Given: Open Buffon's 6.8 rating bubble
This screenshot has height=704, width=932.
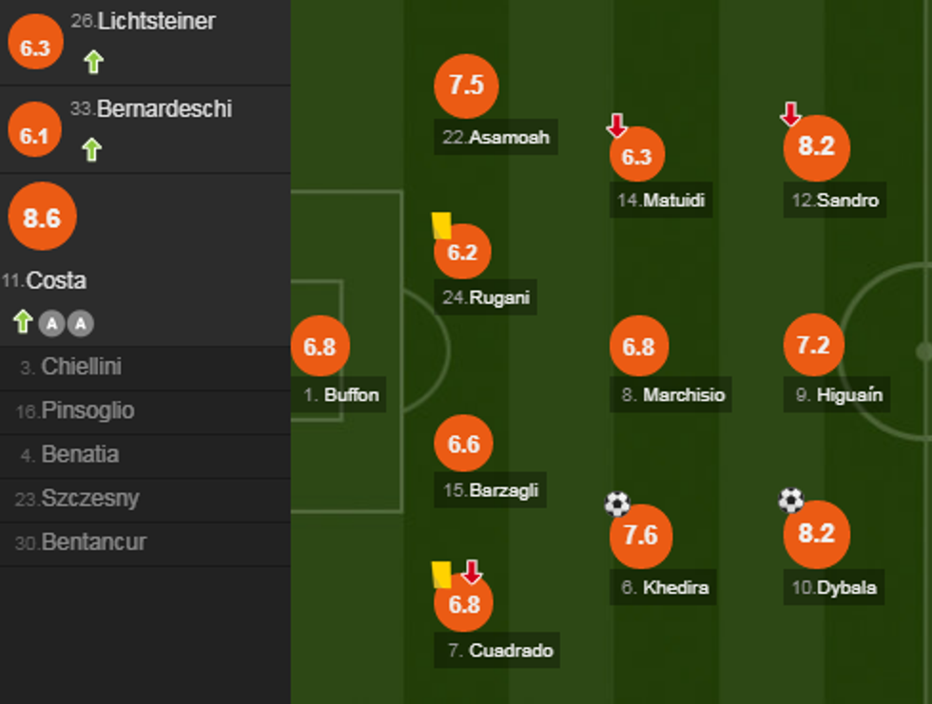Looking at the screenshot, I should [320, 347].
